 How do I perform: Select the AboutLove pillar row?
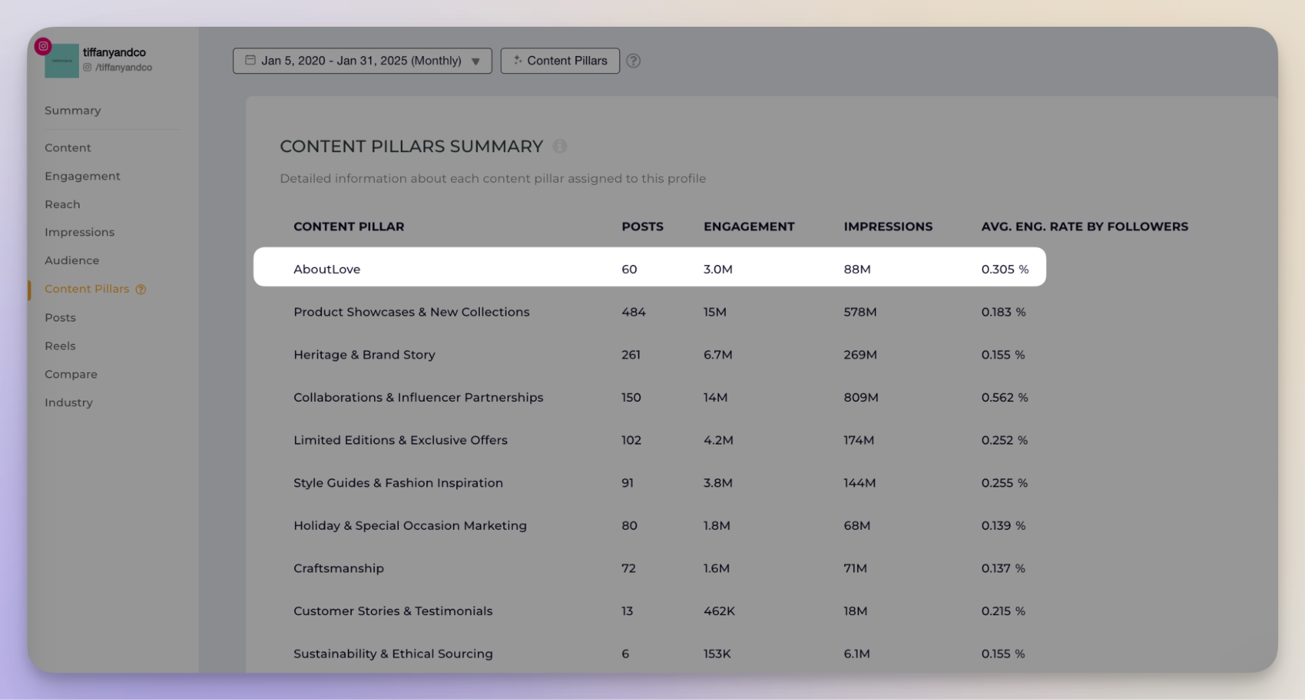[650, 267]
